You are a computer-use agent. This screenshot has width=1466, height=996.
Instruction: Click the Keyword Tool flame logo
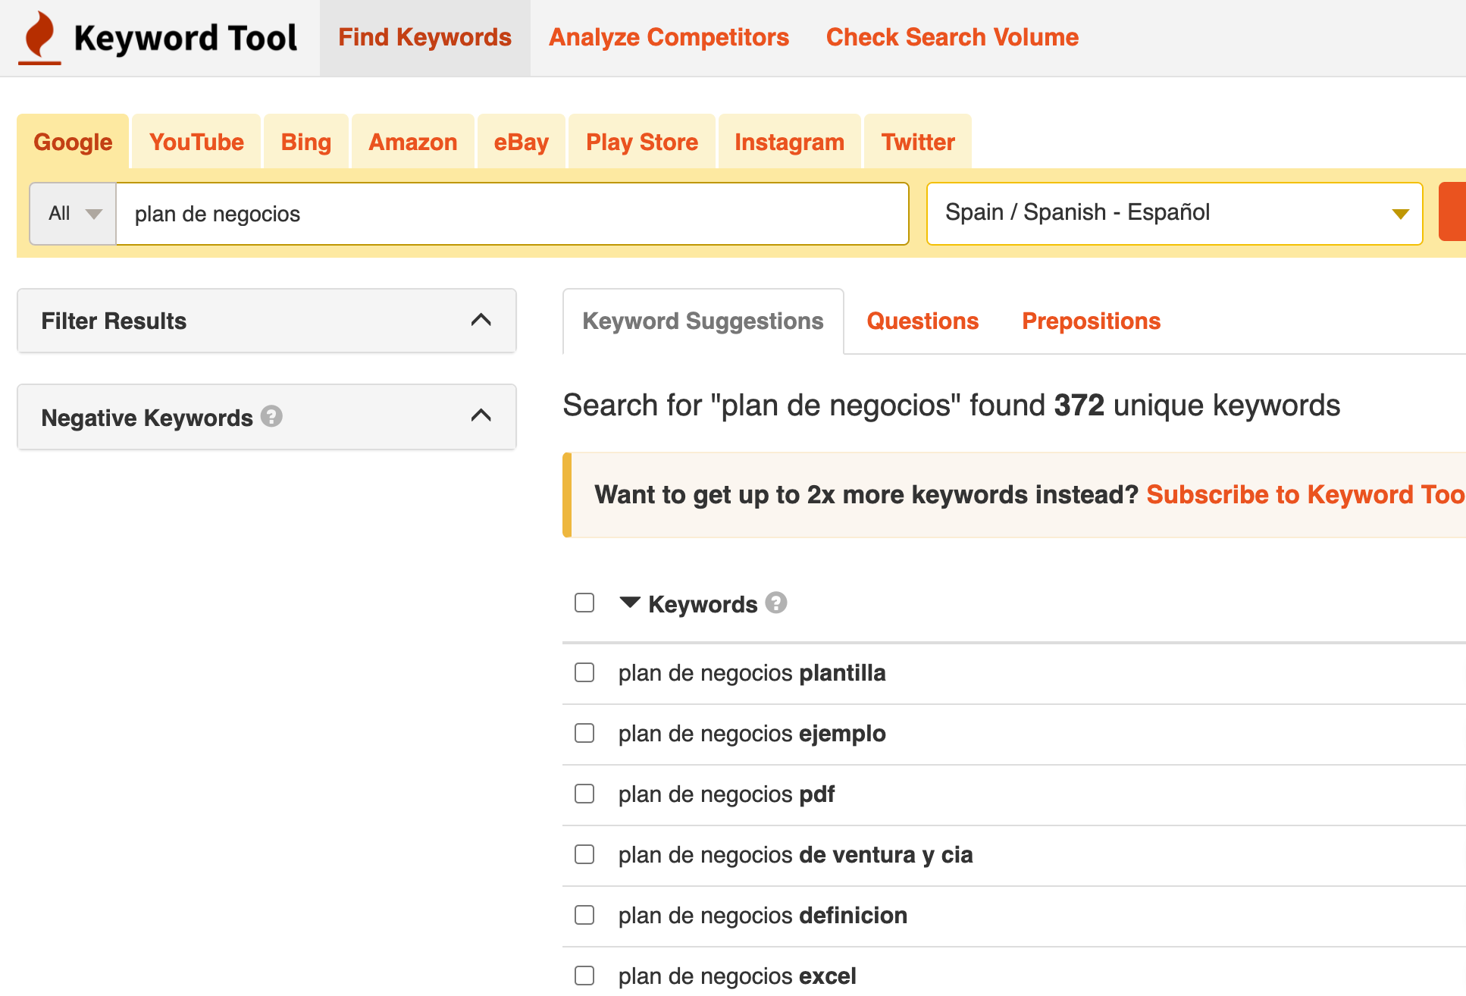coord(40,37)
